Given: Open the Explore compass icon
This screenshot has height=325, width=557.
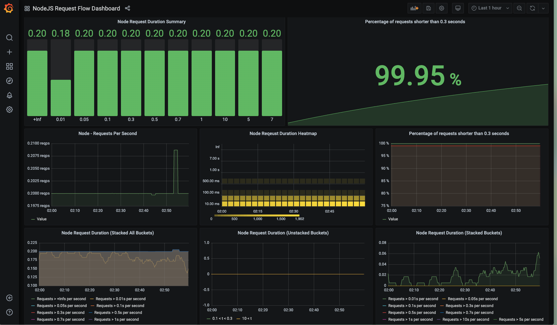Looking at the screenshot, I should coord(9,81).
